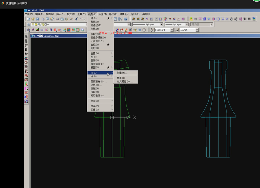Click the purple gear icon in top toolbar
The height and width of the screenshot is (188, 260).
(x=183, y=19)
